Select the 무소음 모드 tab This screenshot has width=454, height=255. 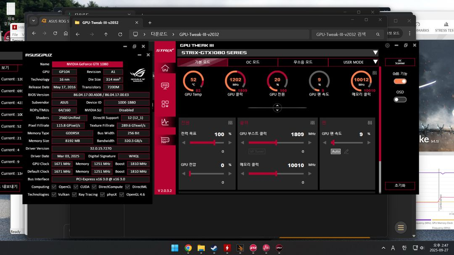point(303,62)
